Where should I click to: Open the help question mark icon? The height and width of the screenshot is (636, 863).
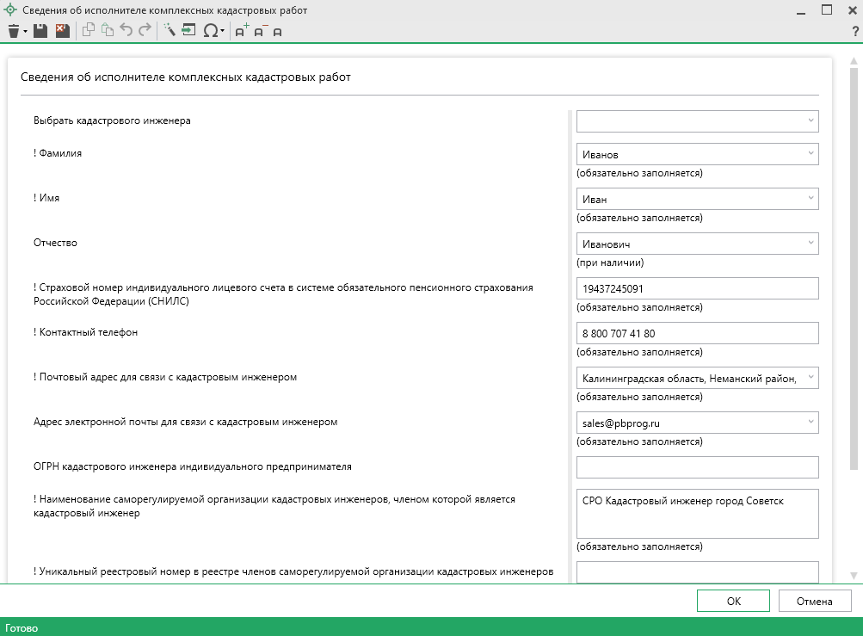tap(854, 32)
